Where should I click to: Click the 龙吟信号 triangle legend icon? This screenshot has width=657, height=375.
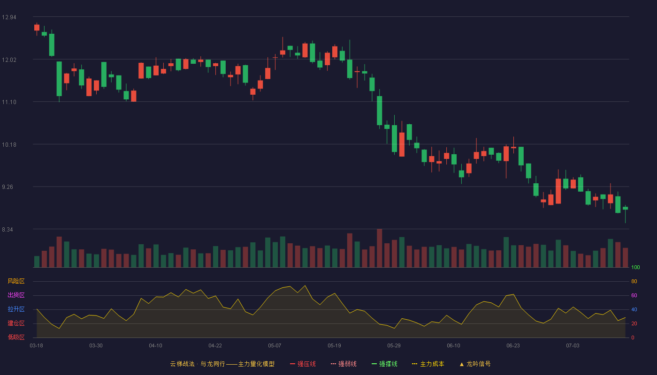click(x=462, y=364)
